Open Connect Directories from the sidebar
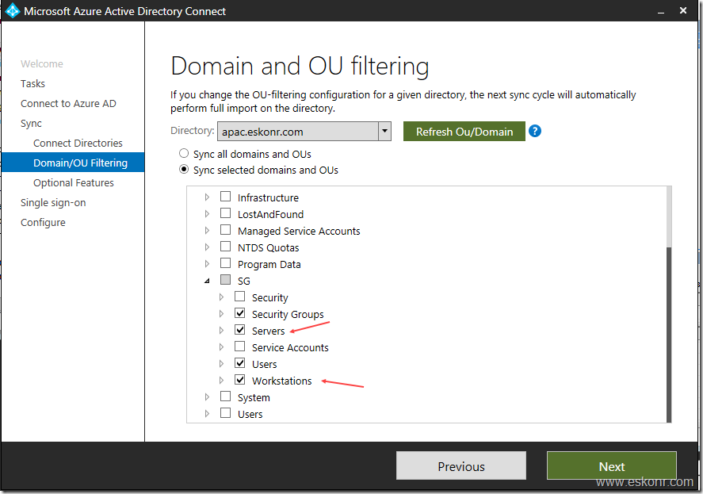Screen dimensions: 703x494 coord(77,143)
